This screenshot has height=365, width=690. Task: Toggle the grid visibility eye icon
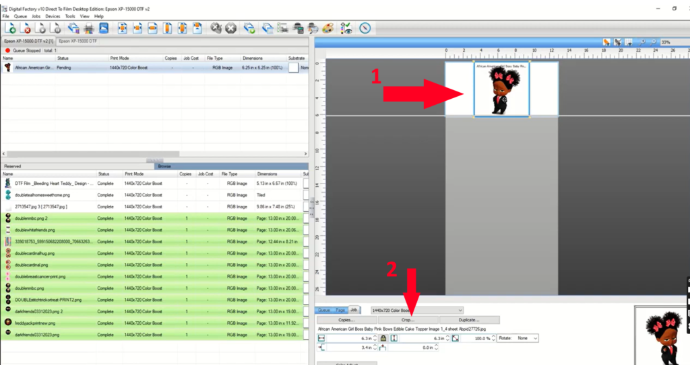[x=629, y=42]
